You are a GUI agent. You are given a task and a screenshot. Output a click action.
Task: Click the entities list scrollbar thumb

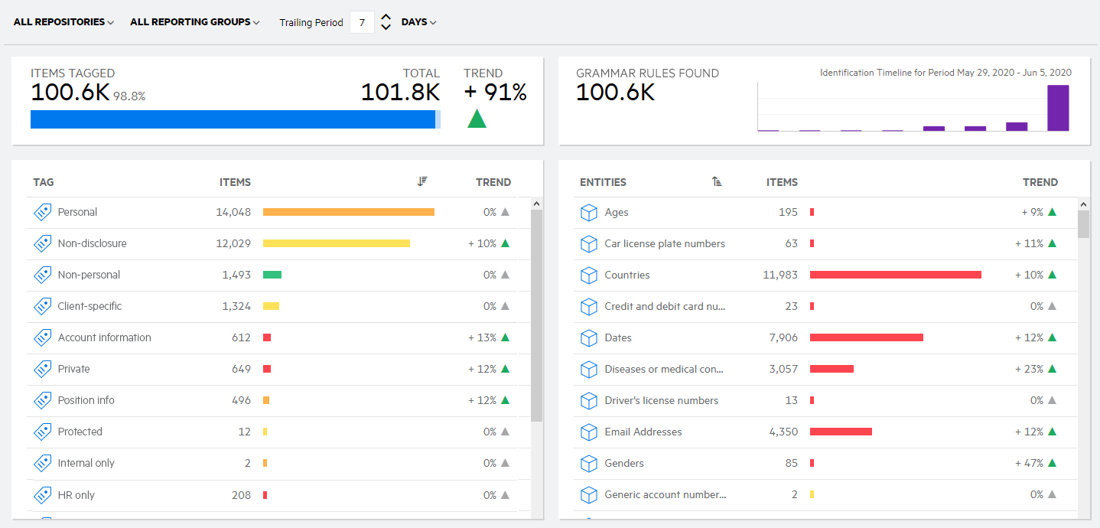coord(1083,224)
